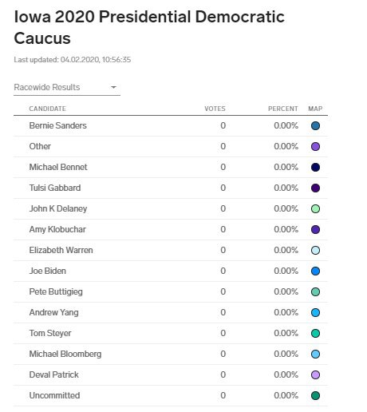Click Elizabeth Warren's pale blue map dot
367x412 pixels.
tap(315, 250)
